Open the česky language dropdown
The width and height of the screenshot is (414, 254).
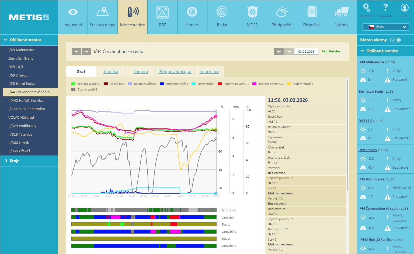tap(385, 27)
